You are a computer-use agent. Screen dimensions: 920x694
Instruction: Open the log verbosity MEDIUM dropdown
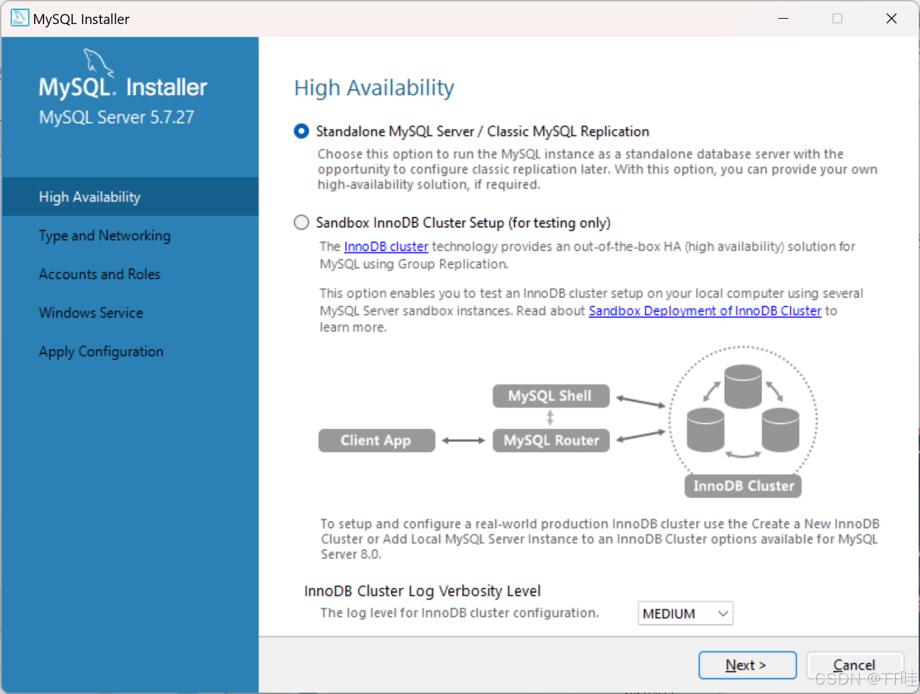(x=685, y=613)
